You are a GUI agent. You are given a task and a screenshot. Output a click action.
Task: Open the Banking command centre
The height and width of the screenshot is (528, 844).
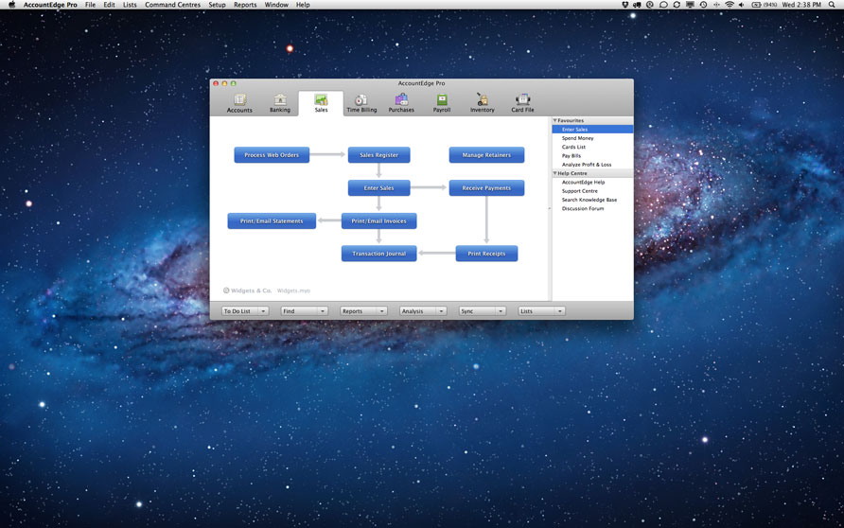280,103
